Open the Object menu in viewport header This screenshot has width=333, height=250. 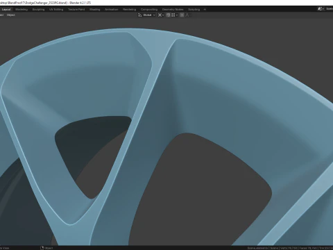coord(11,15)
